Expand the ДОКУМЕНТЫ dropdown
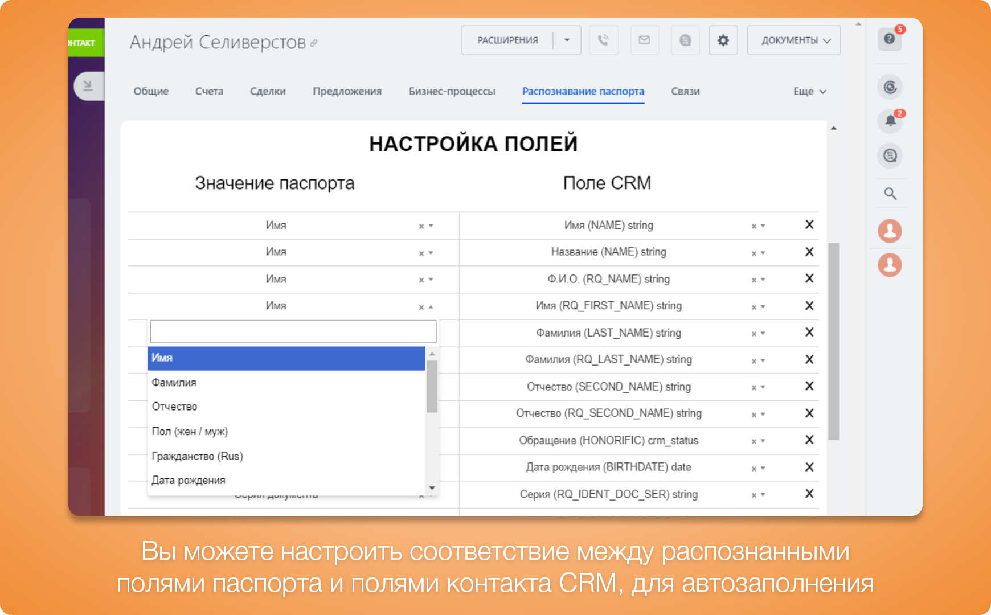Image resolution: width=991 pixels, height=615 pixels. pos(793,40)
